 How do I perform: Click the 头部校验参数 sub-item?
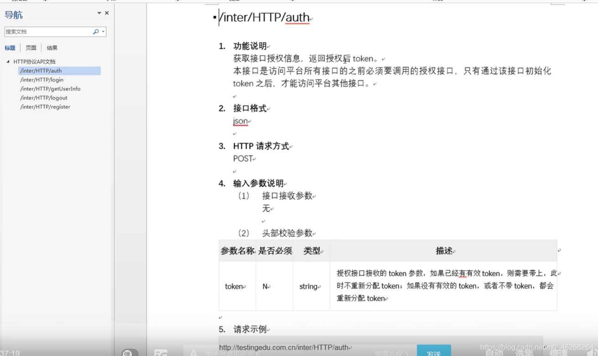287,233
